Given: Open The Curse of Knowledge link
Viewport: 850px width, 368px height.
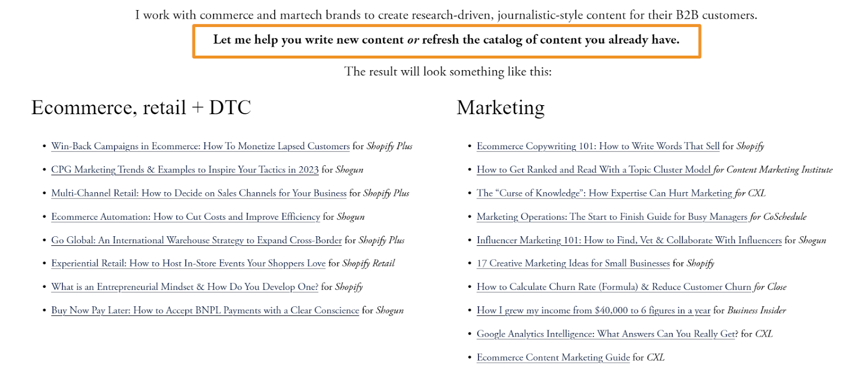Looking at the screenshot, I should pos(605,193).
